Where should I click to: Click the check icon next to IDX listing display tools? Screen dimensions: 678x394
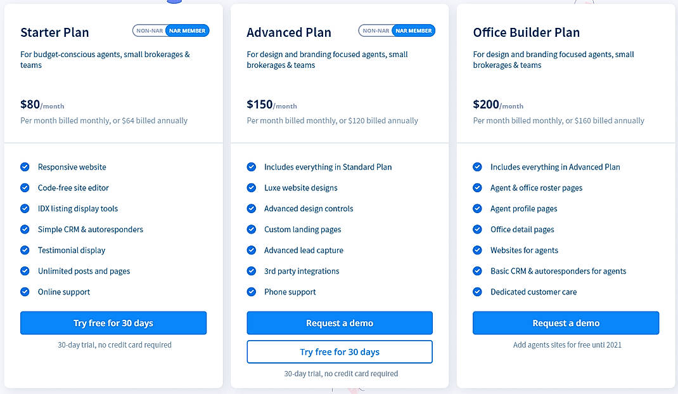25,208
